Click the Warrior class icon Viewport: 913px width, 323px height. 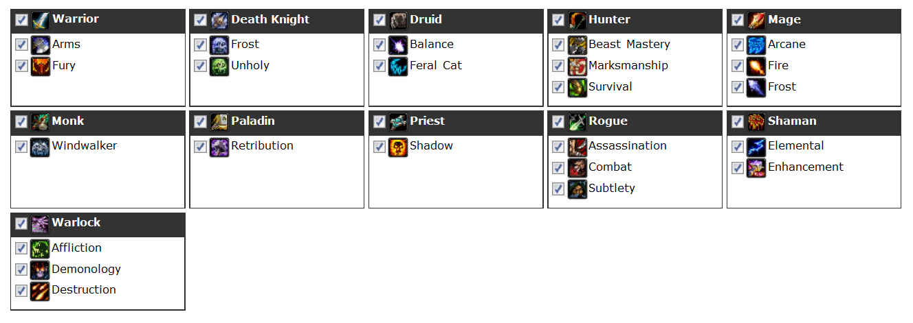[41, 20]
